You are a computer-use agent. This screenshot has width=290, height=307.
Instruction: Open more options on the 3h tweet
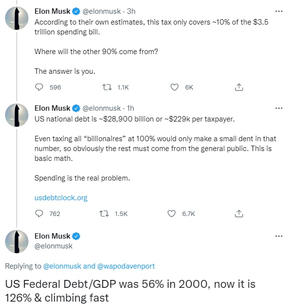tap(279, 11)
